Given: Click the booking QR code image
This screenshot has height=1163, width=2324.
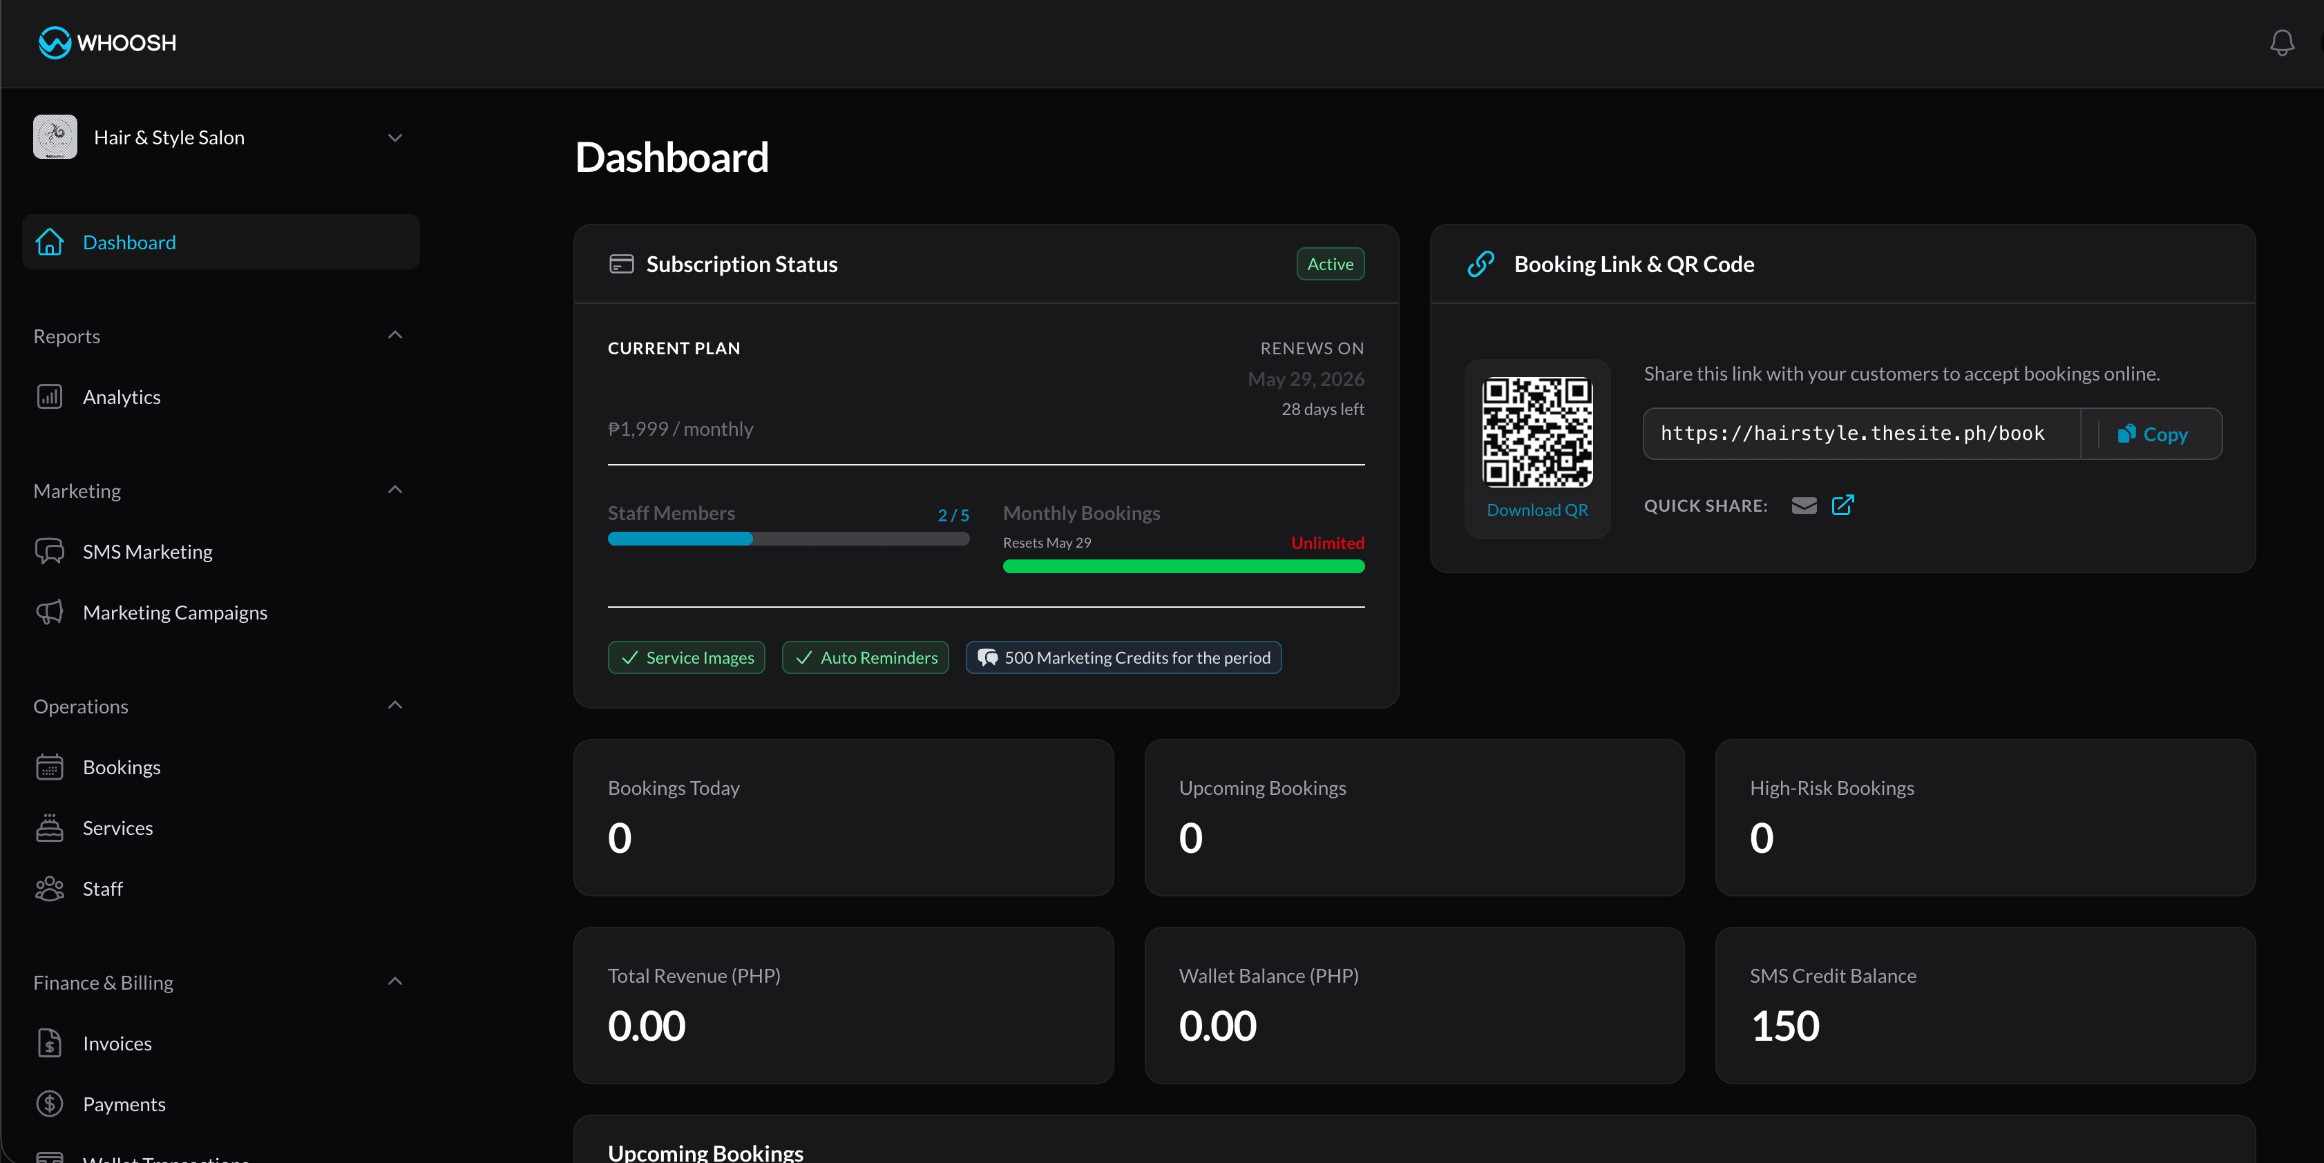Looking at the screenshot, I should [x=1537, y=432].
